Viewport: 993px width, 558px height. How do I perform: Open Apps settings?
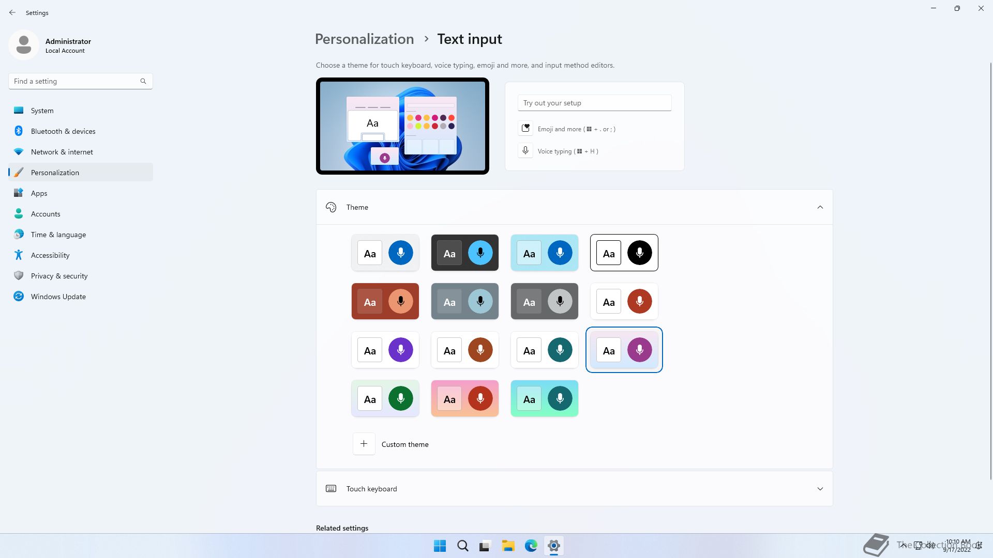[81, 193]
